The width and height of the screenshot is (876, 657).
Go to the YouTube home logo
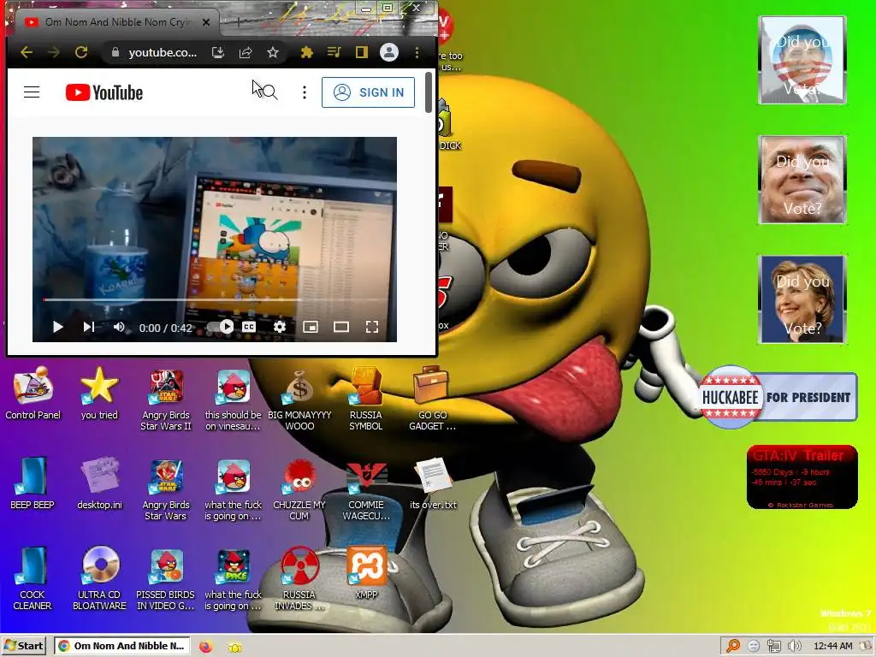pyautogui.click(x=104, y=92)
